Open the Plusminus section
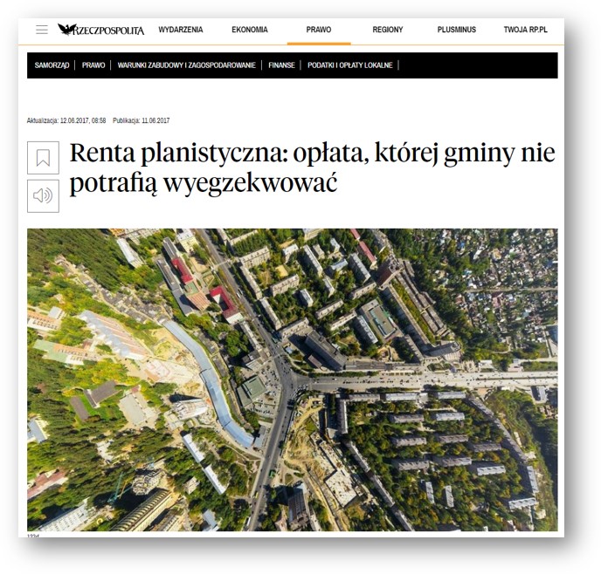The height and width of the screenshot is (574, 601). pos(457,30)
